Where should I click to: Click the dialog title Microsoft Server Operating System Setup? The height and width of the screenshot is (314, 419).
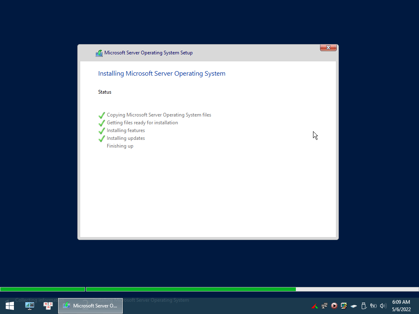tap(149, 53)
